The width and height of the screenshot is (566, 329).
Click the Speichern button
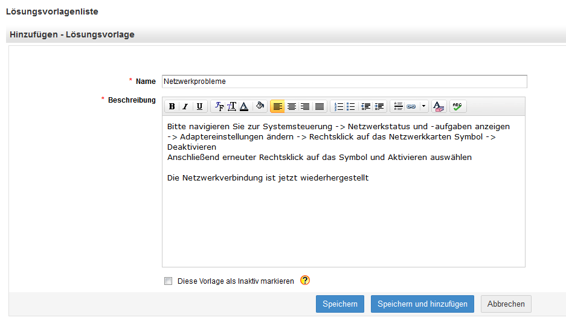click(340, 304)
